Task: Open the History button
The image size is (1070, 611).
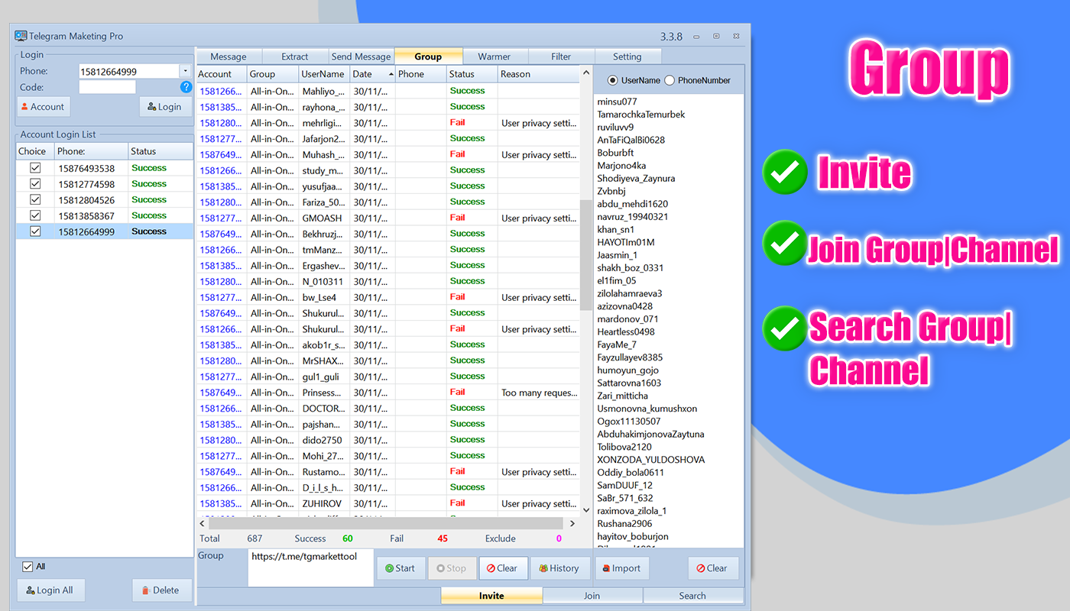Action: point(560,568)
